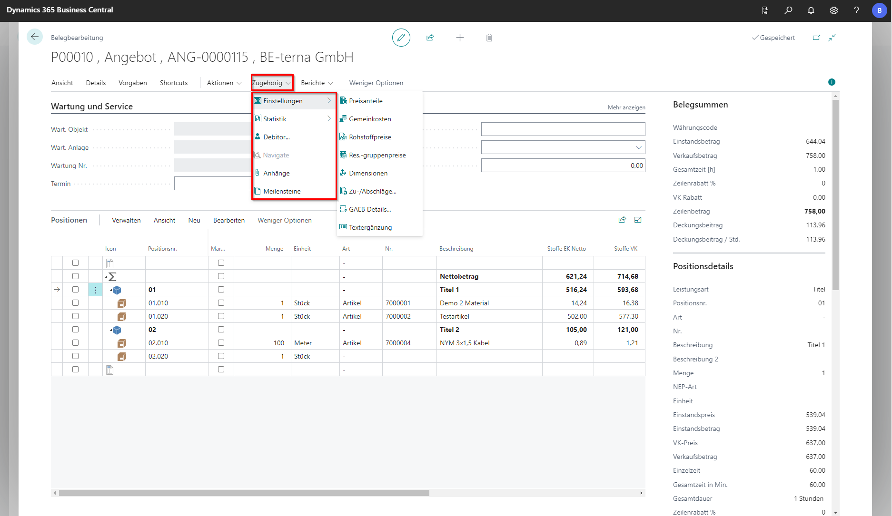Click the trash delete icon

489,38
